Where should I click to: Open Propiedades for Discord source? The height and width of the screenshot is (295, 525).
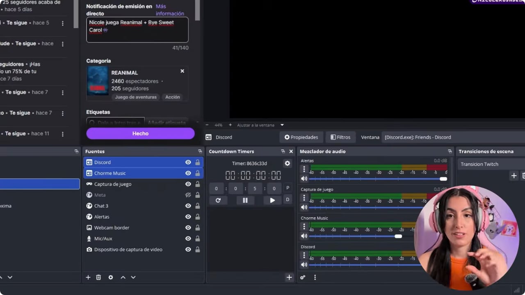(x=301, y=137)
